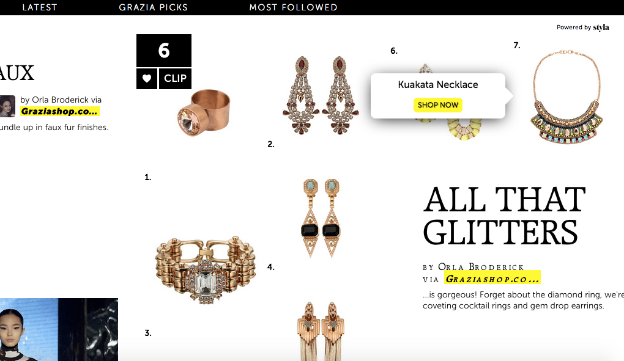Open Graziashop link under All That Glitters

click(x=492, y=279)
